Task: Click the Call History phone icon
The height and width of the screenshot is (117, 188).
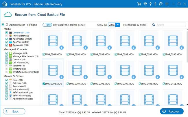Action: point(10,63)
